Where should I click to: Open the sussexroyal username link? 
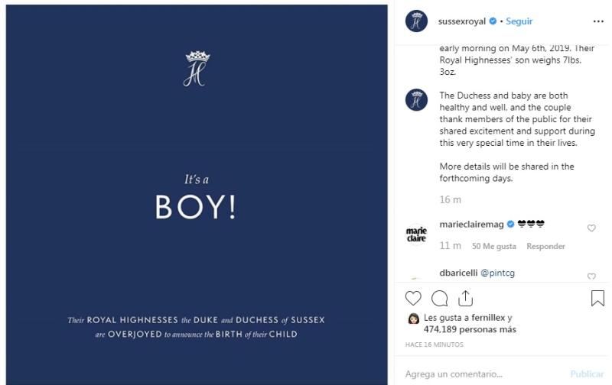[x=461, y=21]
